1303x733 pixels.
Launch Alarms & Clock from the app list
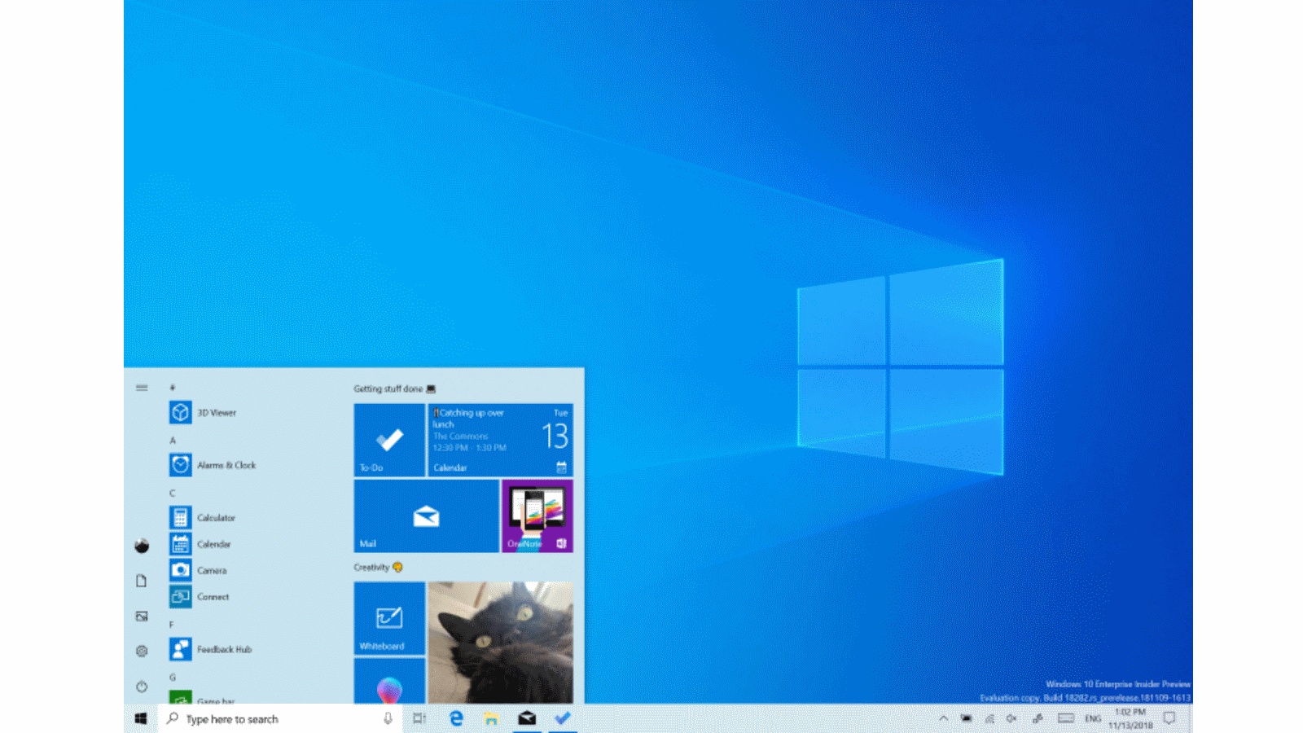[x=226, y=465]
